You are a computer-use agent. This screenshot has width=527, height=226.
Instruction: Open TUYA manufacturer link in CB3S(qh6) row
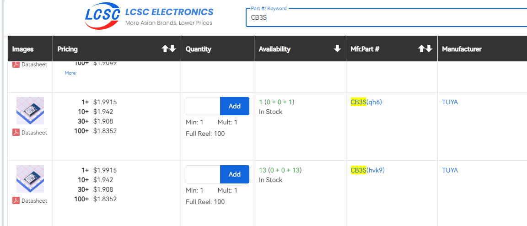450,102
